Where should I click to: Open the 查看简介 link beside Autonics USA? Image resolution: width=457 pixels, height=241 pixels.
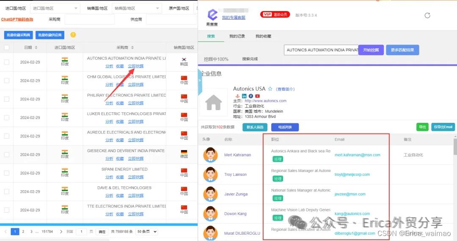[x=285, y=89]
